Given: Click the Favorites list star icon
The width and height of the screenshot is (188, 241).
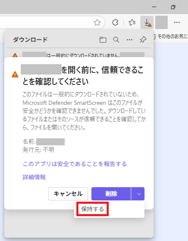Looking at the screenshot, I should click(x=132, y=22).
